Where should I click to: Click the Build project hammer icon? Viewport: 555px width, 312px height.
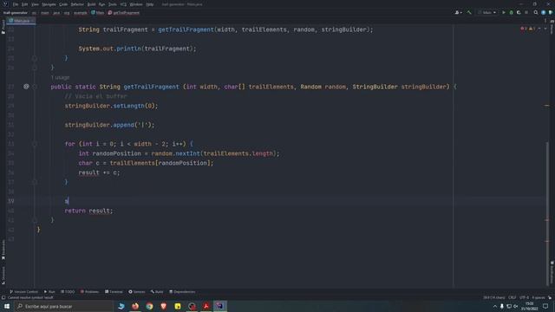pyautogui.click(x=469, y=12)
